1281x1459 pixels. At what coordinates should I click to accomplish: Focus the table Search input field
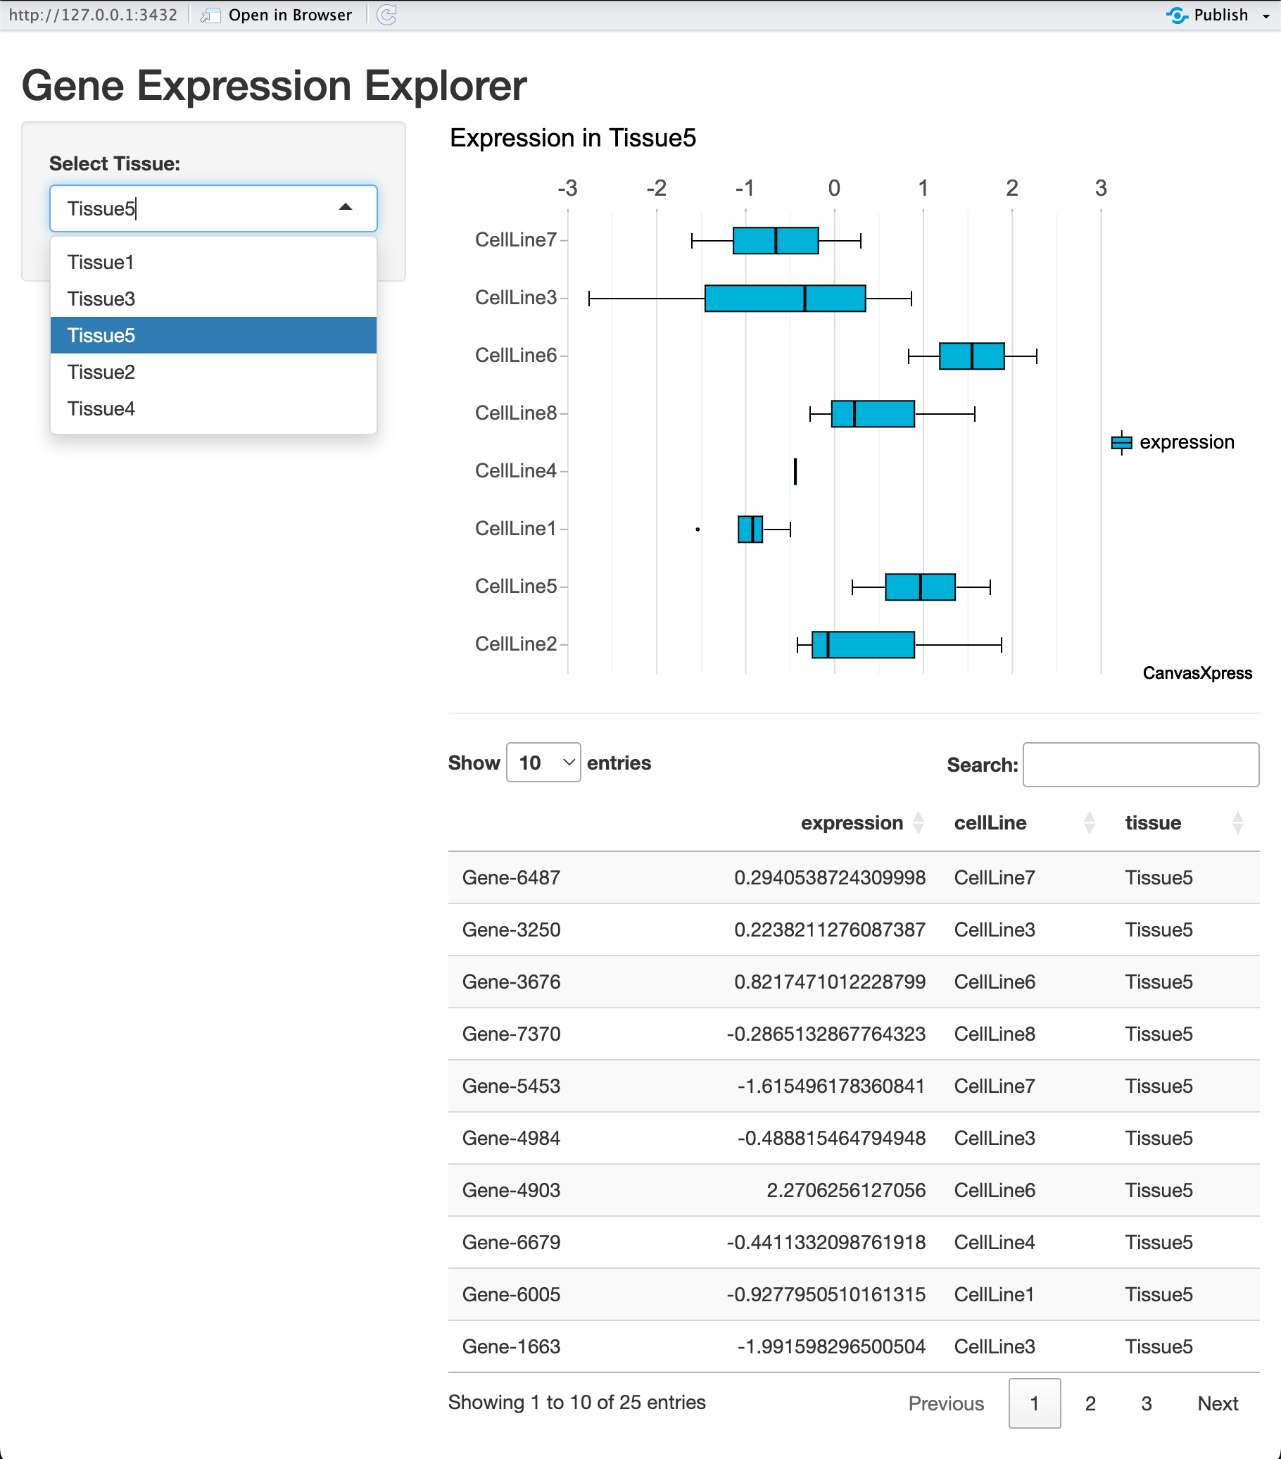(x=1140, y=765)
